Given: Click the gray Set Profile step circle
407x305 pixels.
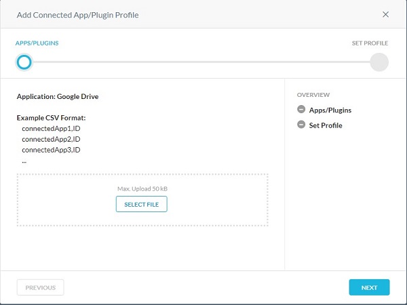Looking at the screenshot, I should point(379,62).
